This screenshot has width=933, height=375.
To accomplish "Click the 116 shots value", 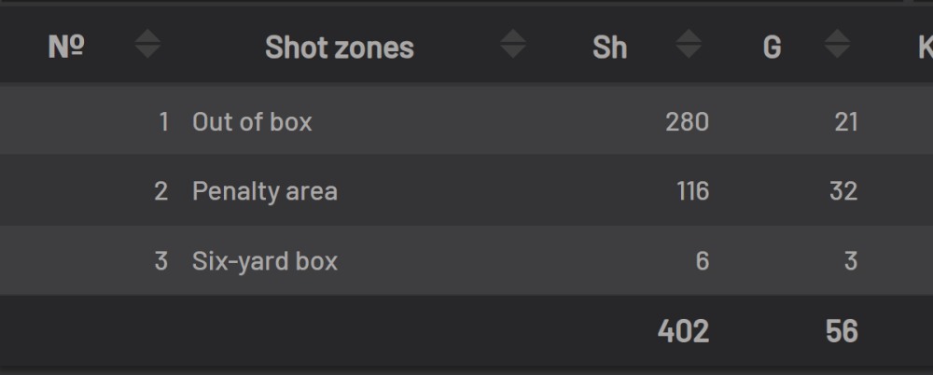I will (x=692, y=191).
